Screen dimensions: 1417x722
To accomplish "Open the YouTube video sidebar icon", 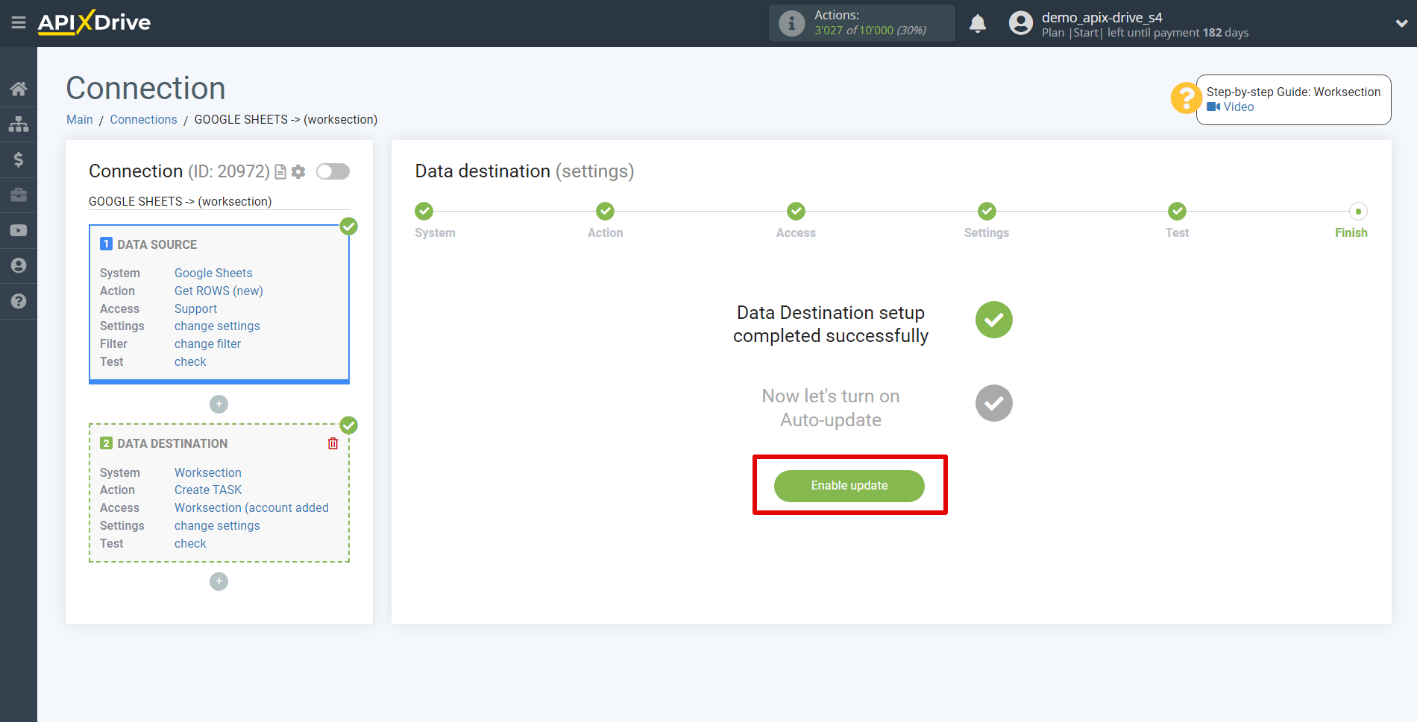I will point(19,230).
